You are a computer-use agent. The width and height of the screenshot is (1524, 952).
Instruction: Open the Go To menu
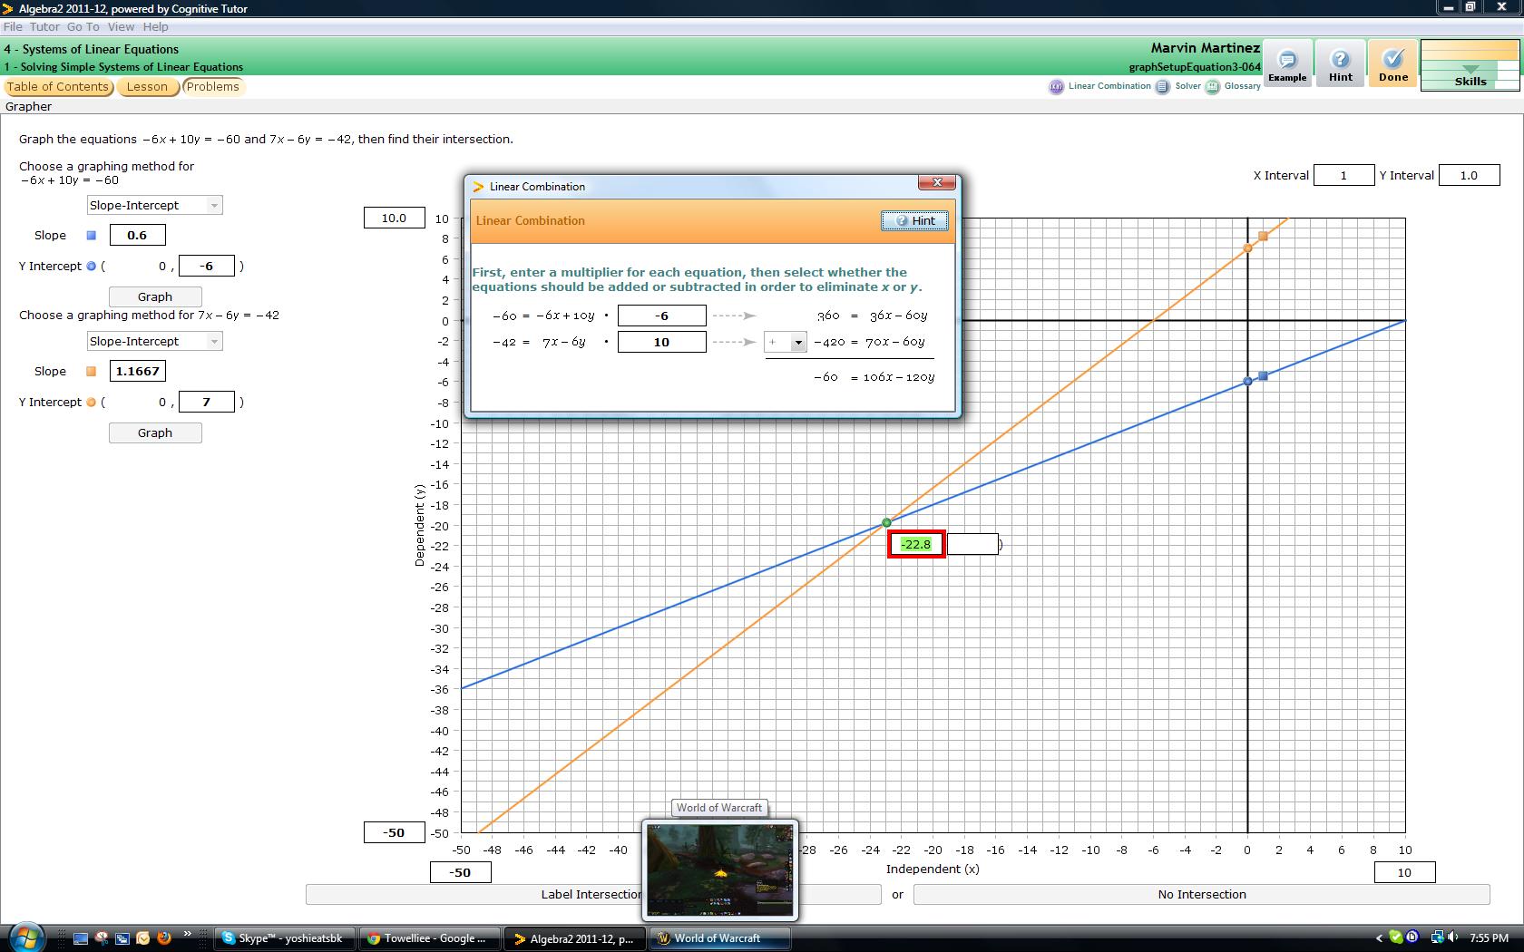click(83, 27)
